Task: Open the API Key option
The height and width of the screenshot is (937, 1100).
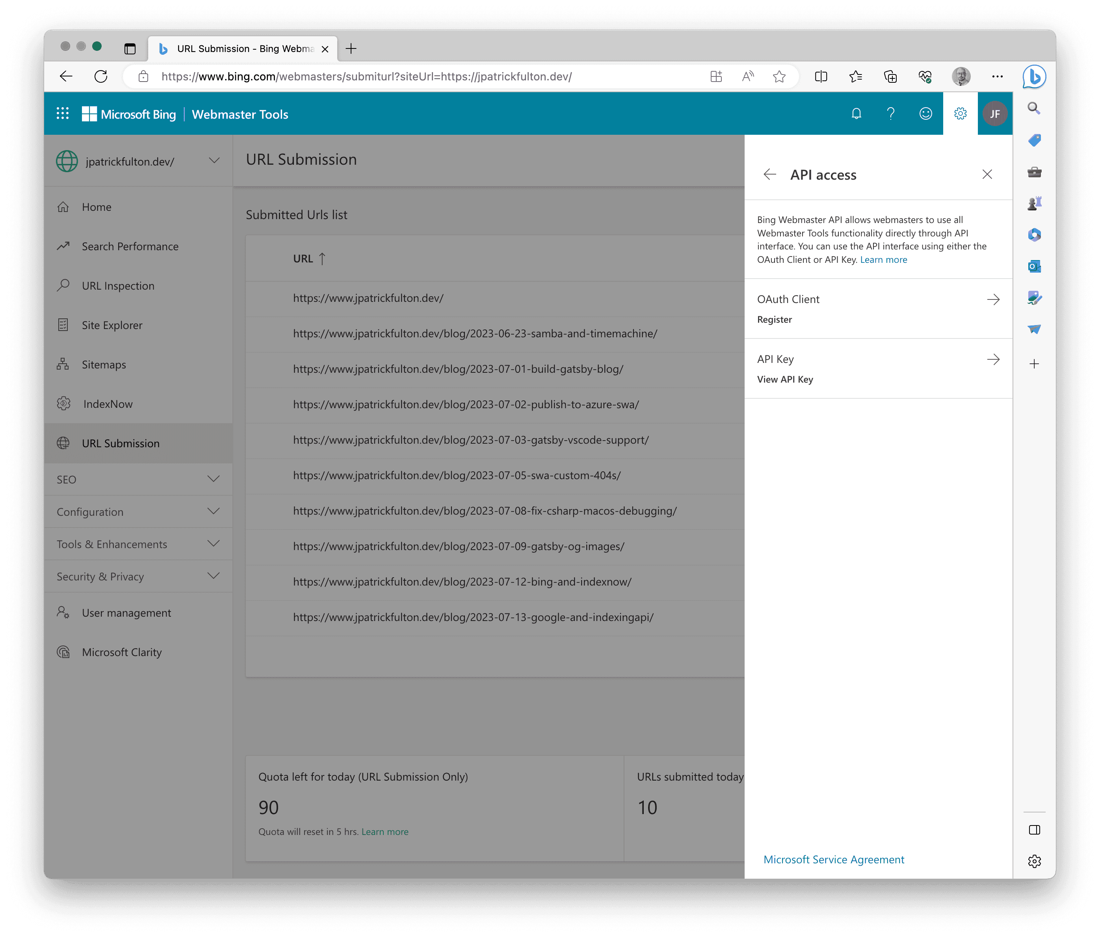Action: point(879,368)
